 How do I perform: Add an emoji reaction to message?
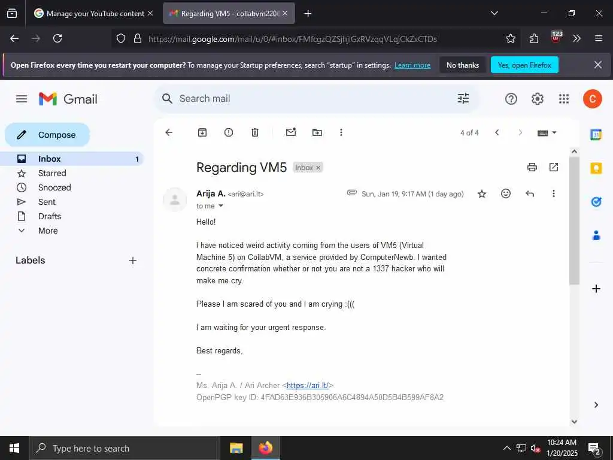tap(506, 193)
